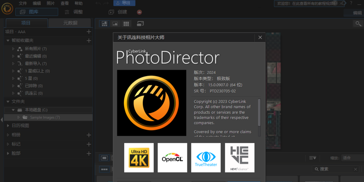
Task: Select 1 星或以上 (0) collection
Action: point(37,71)
